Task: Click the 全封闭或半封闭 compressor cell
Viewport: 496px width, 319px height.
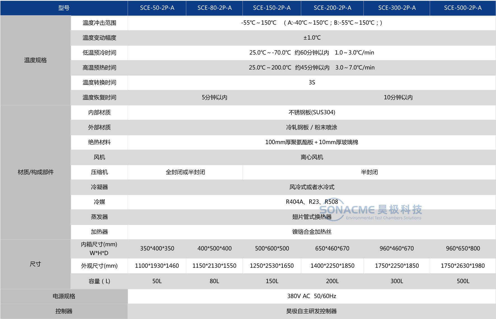Action: pos(185,172)
